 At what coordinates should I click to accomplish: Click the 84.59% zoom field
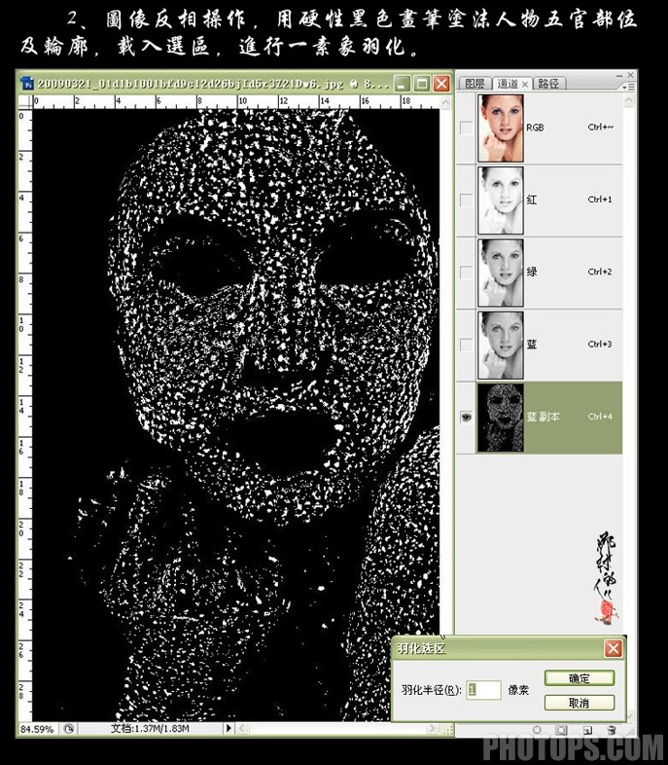(37, 729)
